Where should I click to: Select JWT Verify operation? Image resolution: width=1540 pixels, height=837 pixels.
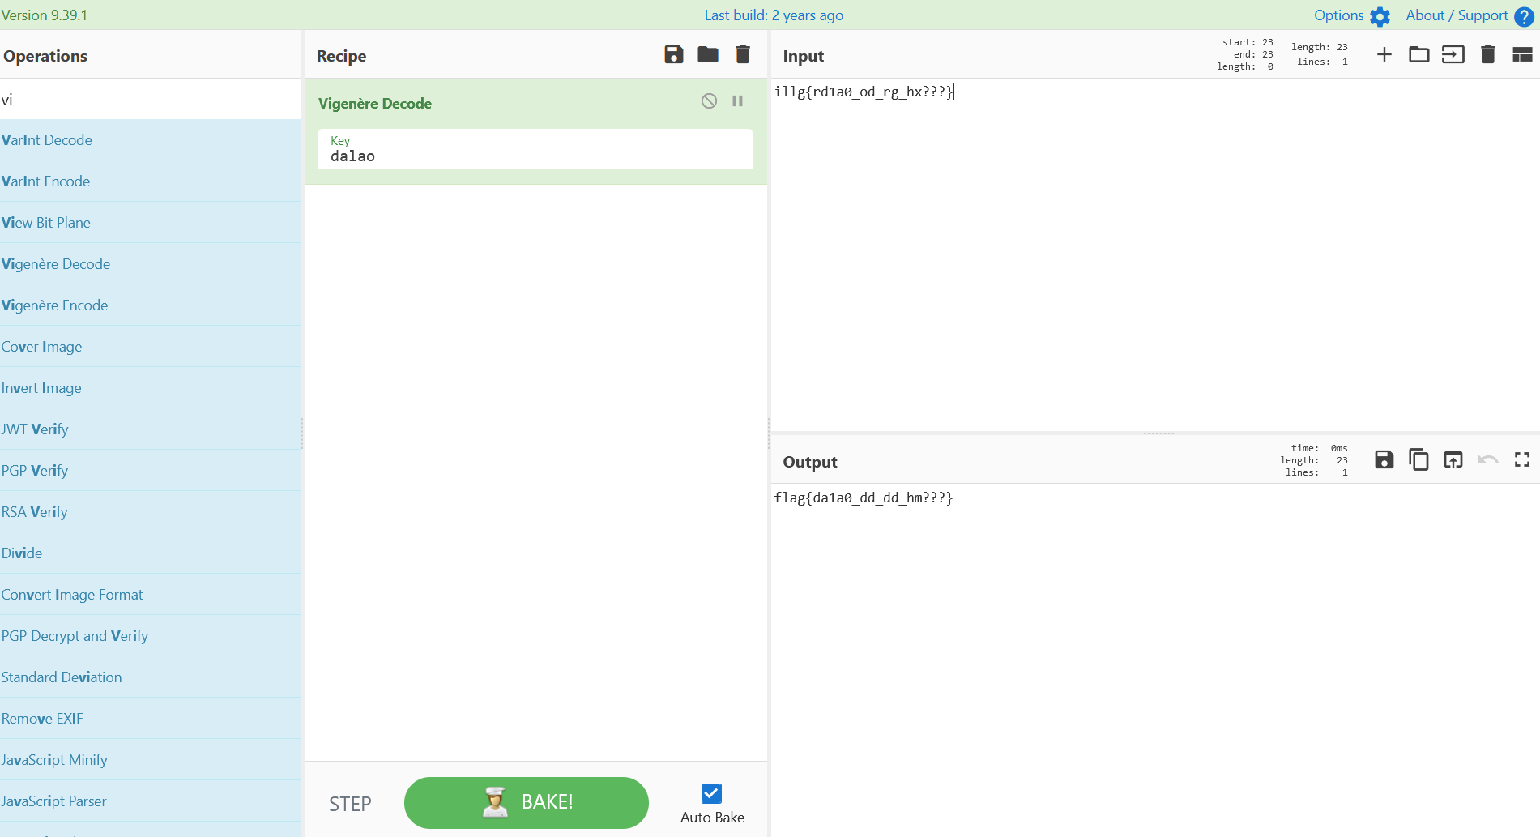pyautogui.click(x=151, y=429)
